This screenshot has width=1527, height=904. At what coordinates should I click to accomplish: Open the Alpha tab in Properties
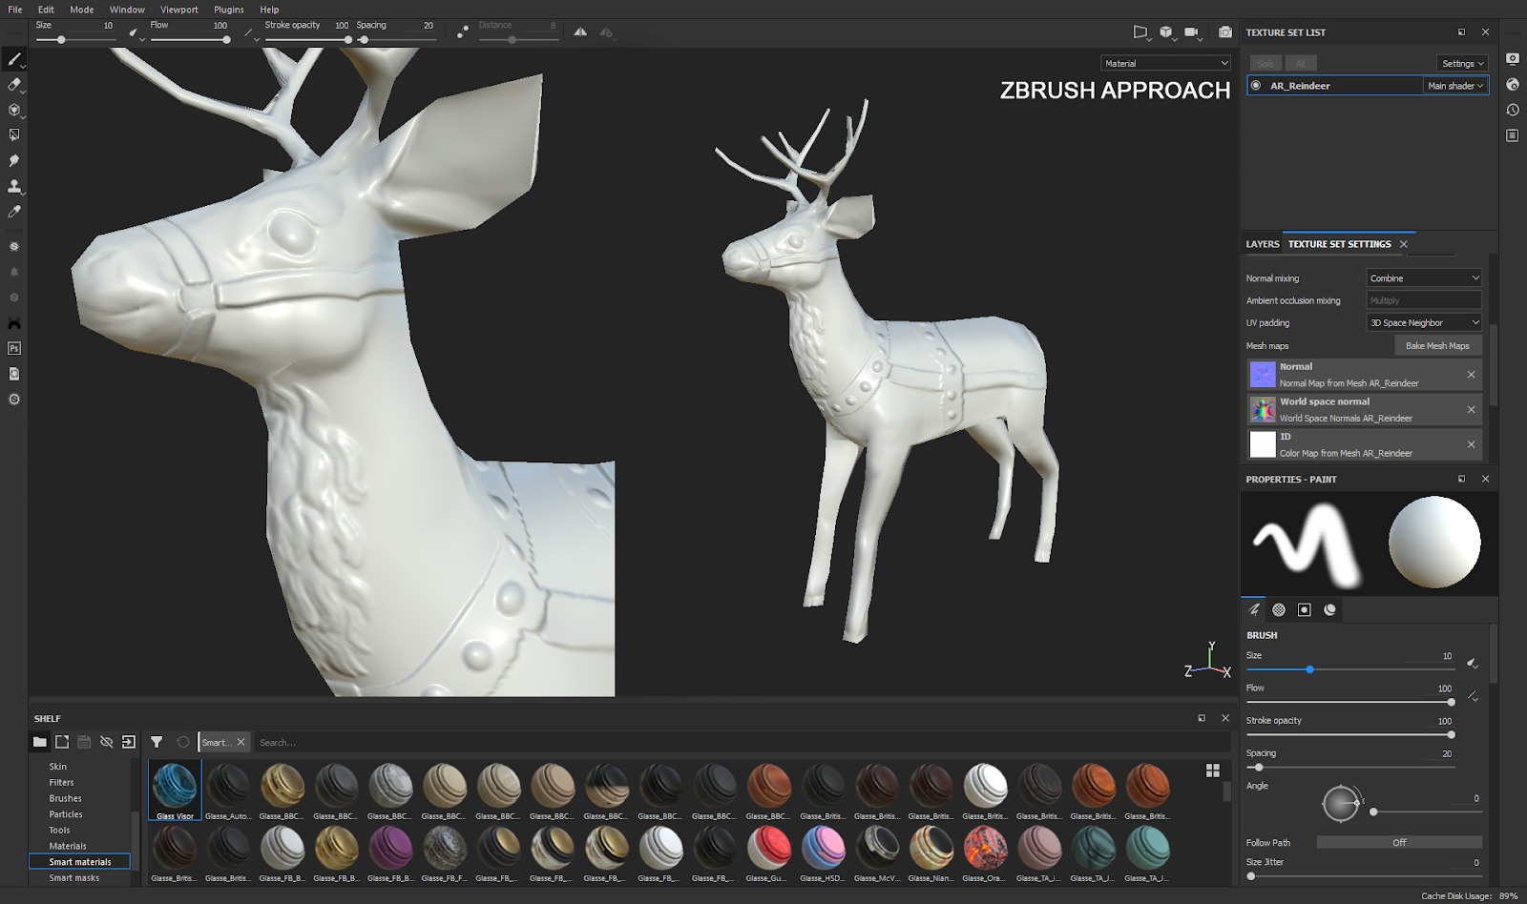coord(1279,610)
